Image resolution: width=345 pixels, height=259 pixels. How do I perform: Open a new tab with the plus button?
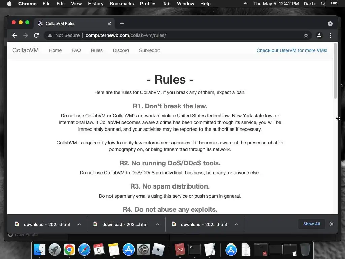tap(122, 24)
